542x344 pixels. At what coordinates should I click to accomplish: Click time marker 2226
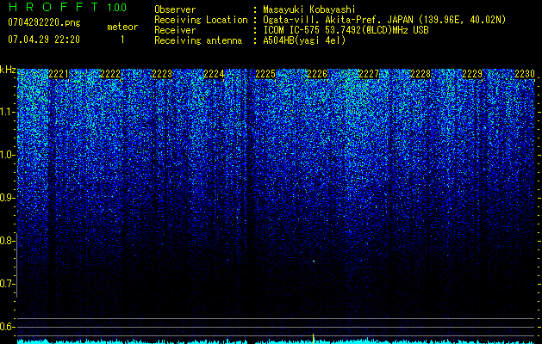point(317,74)
